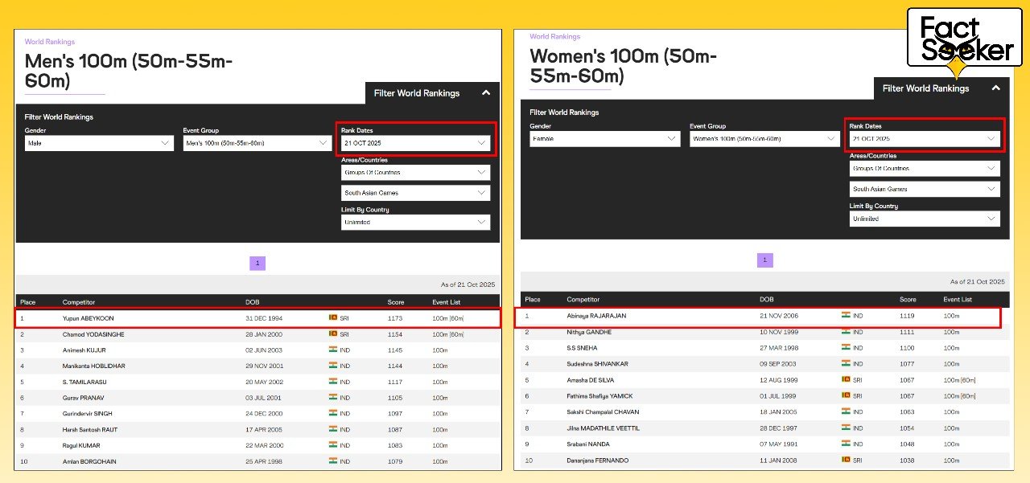Open men's Limit By Country Unlimited dropdown
The image size is (1030, 483).
tap(415, 223)
